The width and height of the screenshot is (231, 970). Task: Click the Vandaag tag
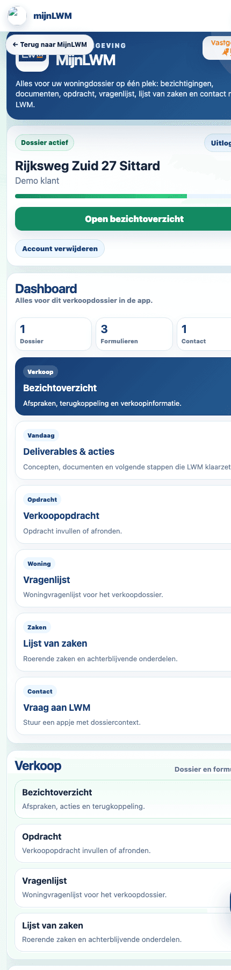[41, 435]
